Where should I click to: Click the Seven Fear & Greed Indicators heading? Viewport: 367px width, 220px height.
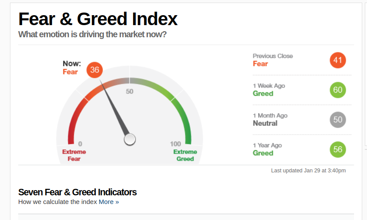coord(78,192)
